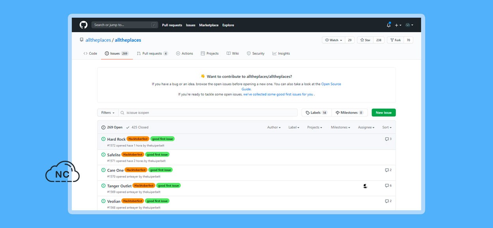This screenshot has width=493, height=228.
Task: Click the is:issue is:open search field
Action: 208,113
